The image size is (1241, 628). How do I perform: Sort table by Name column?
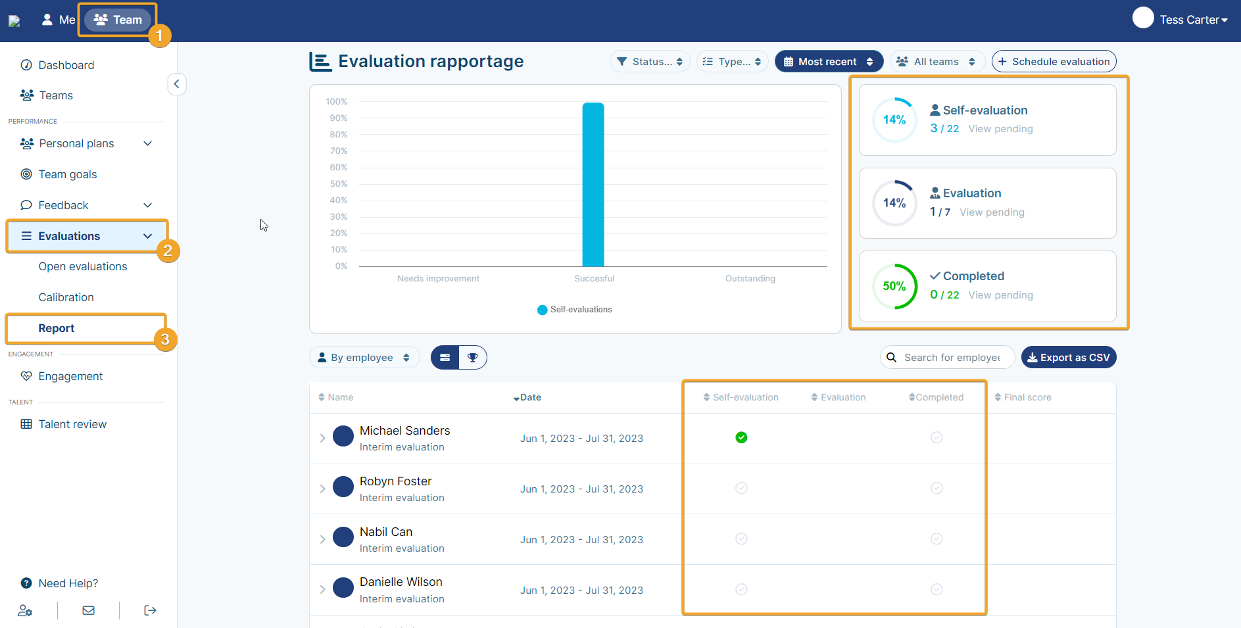(335, 397)
